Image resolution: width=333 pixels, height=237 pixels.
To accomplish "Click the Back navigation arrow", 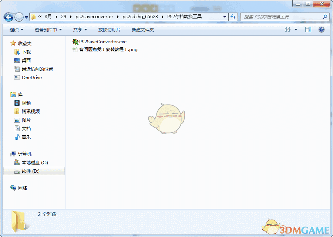I will (8, 17).
